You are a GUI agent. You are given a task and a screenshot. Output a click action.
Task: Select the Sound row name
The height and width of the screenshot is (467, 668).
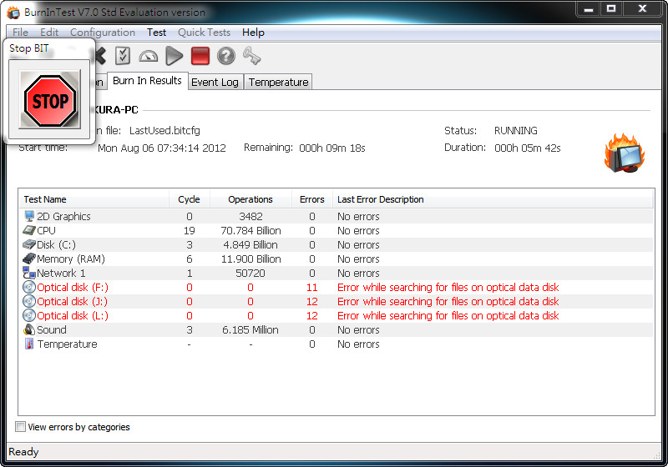(x=52, y=329)
